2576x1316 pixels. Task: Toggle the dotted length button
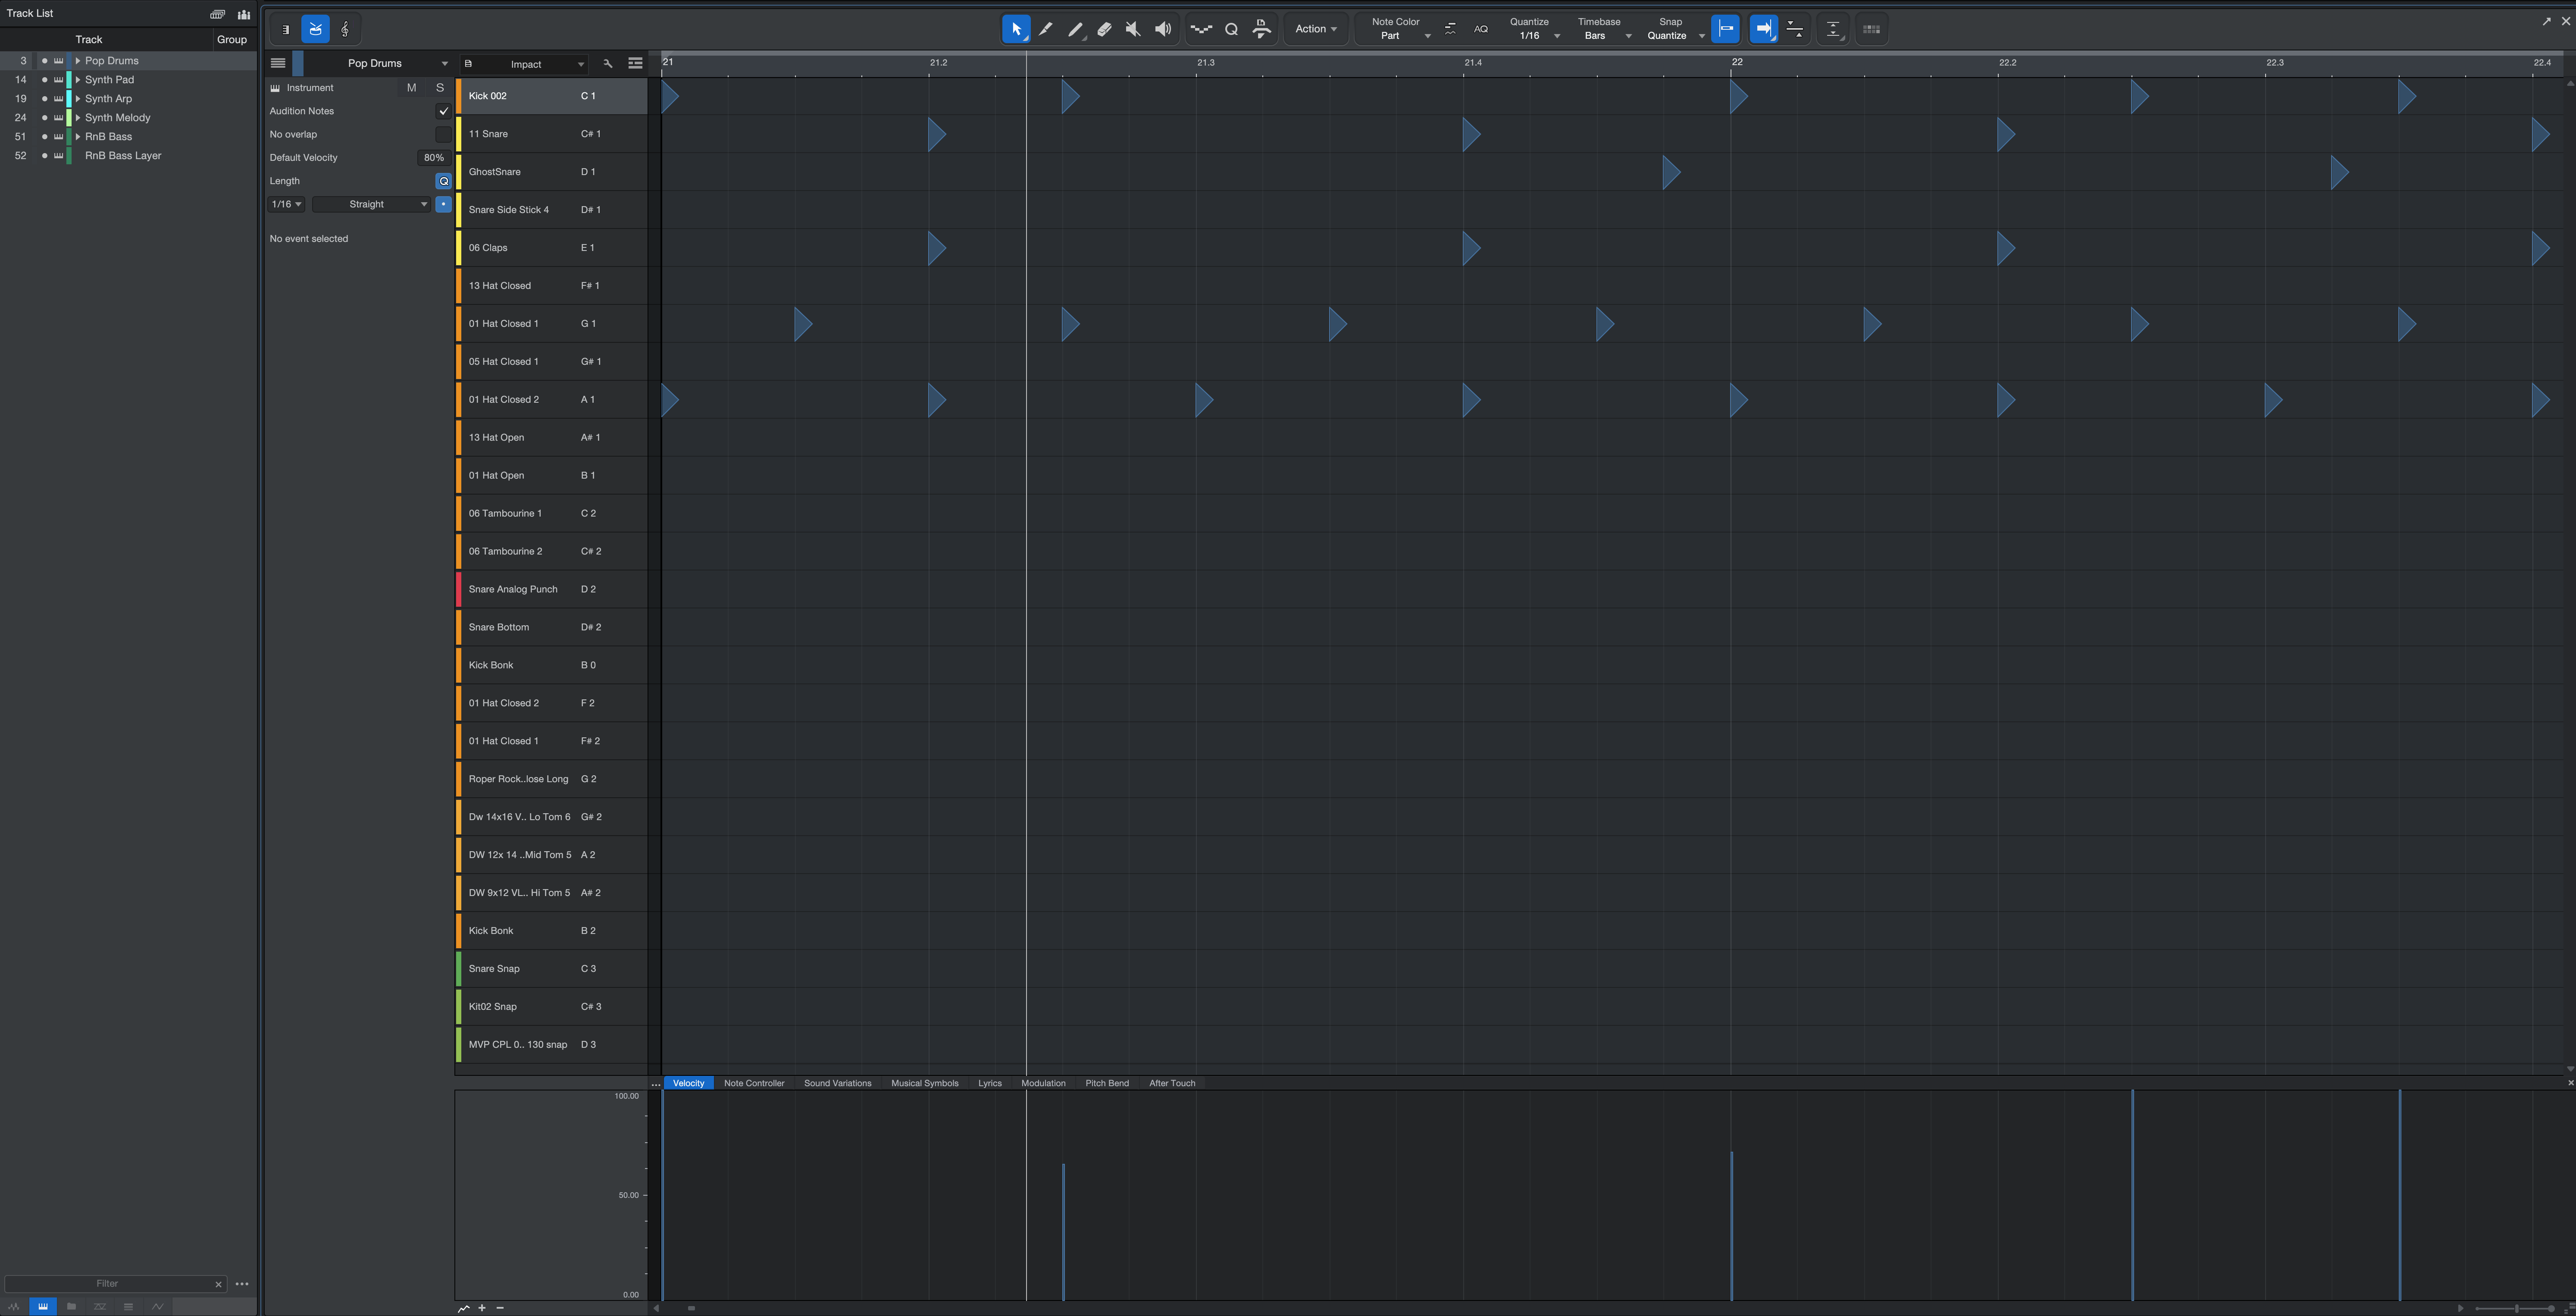click(443, 204)
